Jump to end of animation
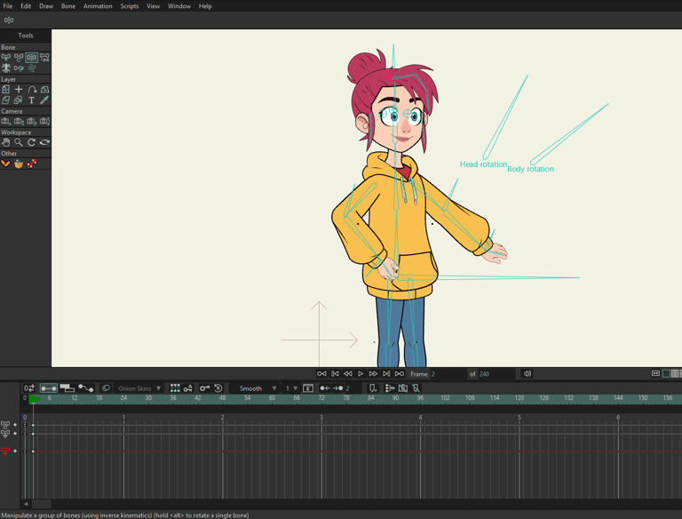Screen dimensions: 682x519 click(x=400, y=373)
